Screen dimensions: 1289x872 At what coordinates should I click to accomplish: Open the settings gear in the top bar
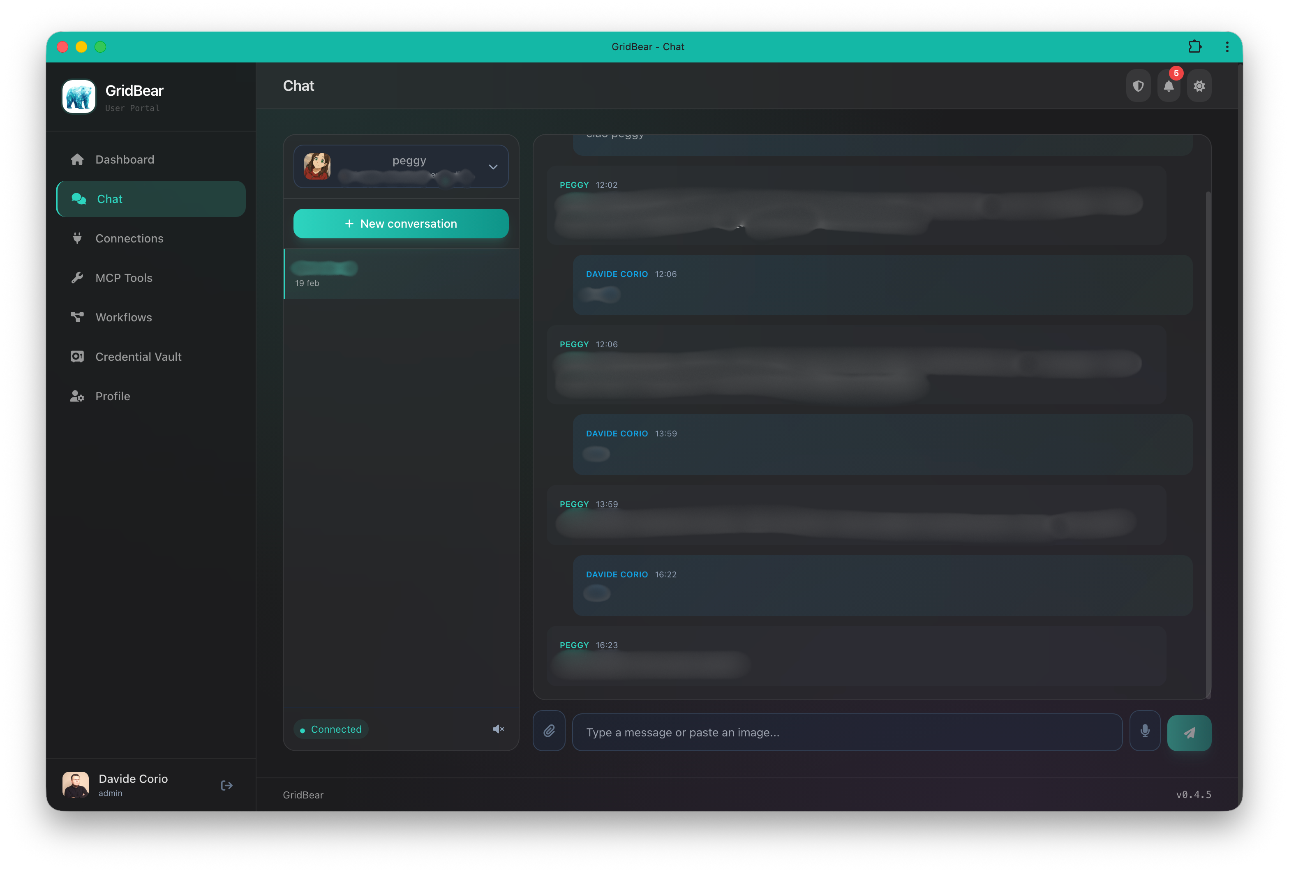pos(1199,86)
